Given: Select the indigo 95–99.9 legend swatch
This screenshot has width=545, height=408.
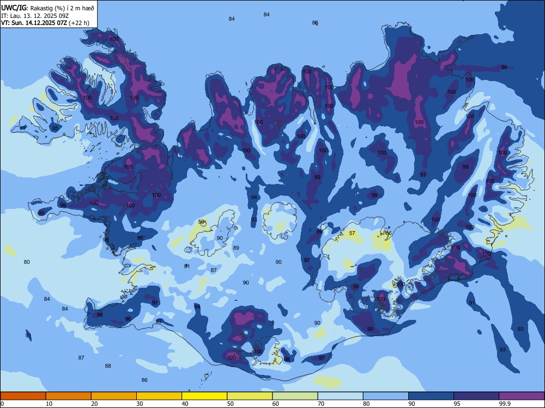Looking at the screenshot, I should [476, 396].
